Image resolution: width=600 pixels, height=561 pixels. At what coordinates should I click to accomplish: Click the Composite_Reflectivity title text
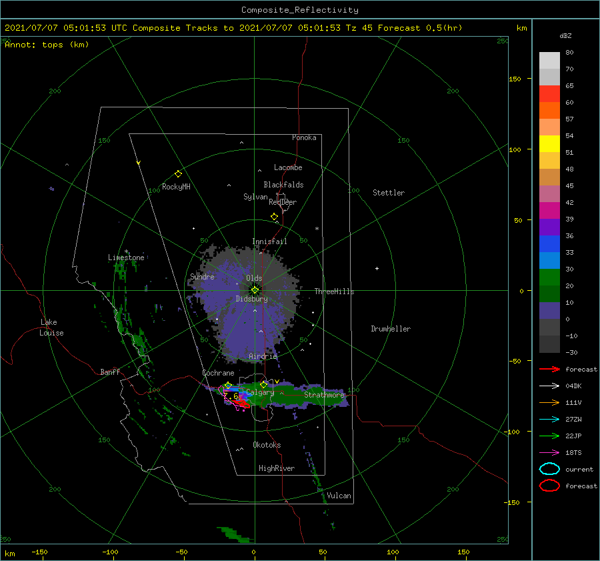tap(299, 10)
